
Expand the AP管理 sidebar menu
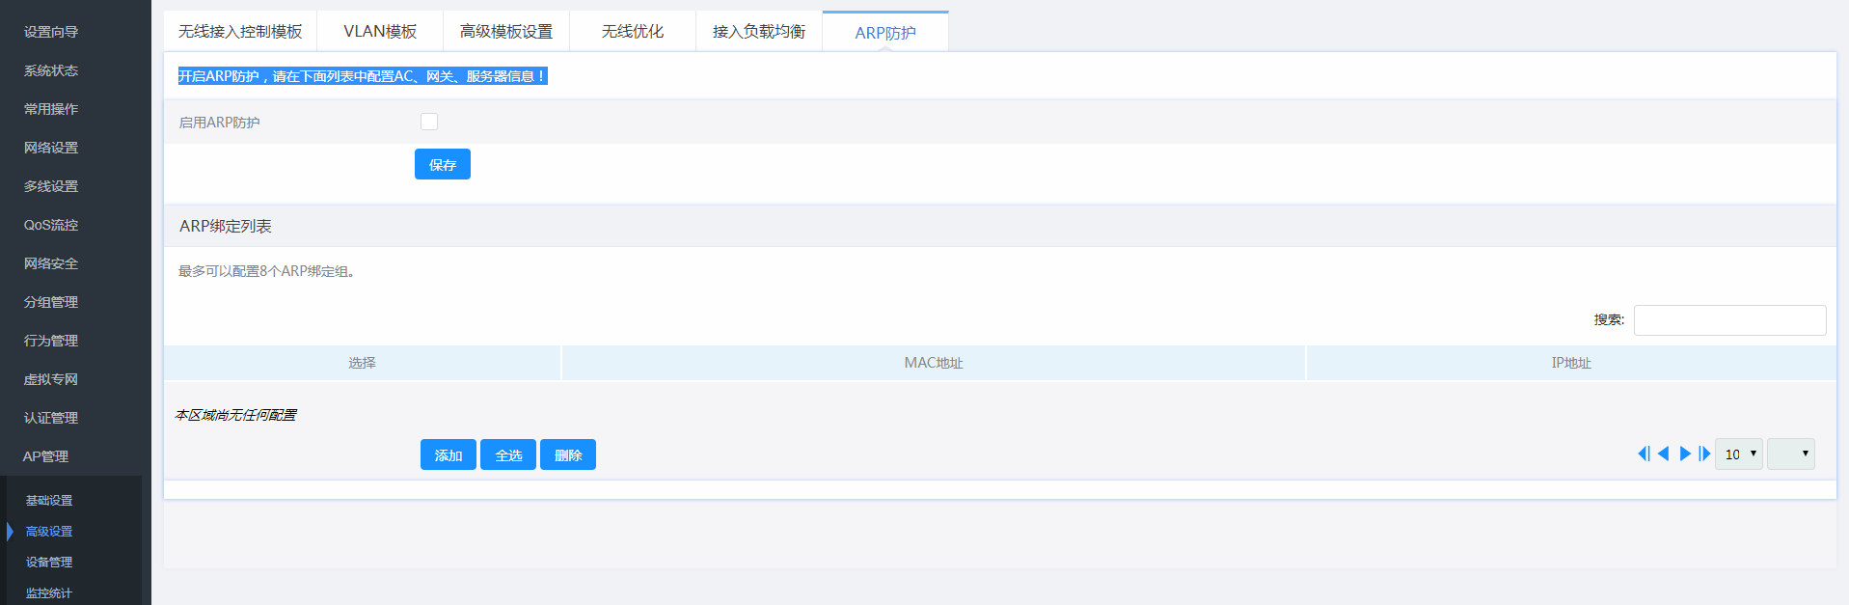46,456
